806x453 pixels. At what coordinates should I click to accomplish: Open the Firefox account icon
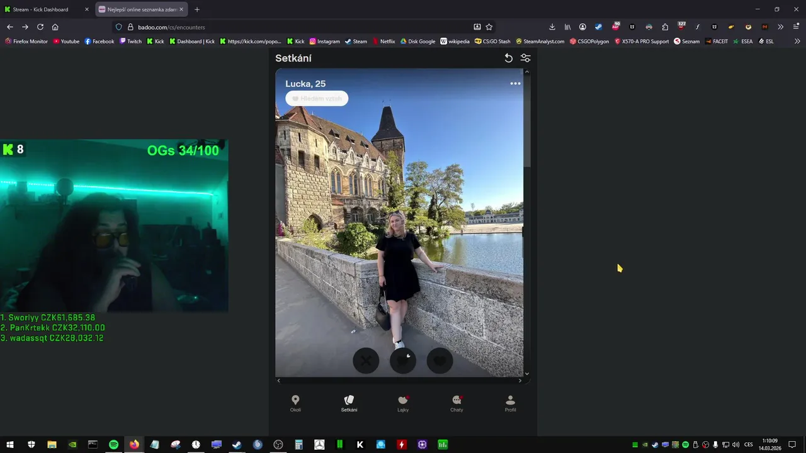pos(582,27)
